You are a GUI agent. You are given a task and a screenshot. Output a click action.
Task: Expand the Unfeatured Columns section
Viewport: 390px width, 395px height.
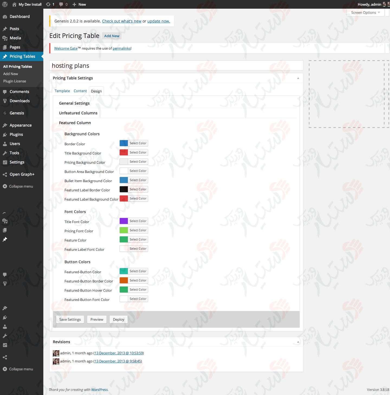(x=78, y=113)
